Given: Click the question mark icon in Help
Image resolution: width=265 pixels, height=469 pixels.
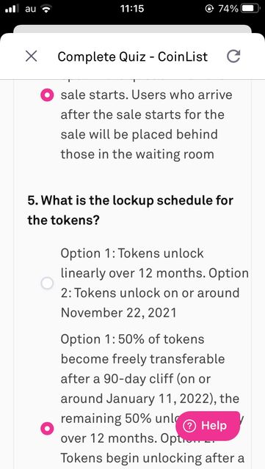Looking at the screenshot, I should point(189,426).
